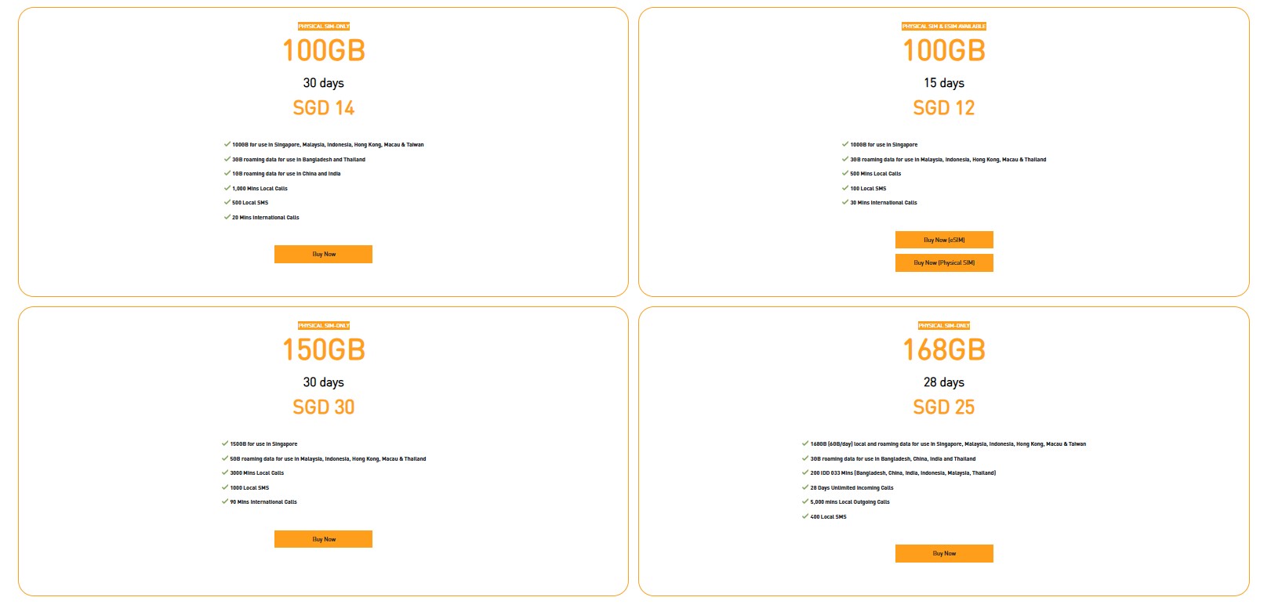Viewport: 1271px width, 608px height.
Task: Click 'Buy Now (eSIM)' on the 15-day plan
Action: 944,240
